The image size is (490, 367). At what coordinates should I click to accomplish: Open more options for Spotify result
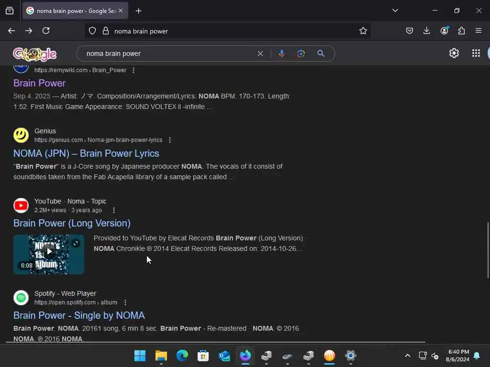(x=125, y=302)
